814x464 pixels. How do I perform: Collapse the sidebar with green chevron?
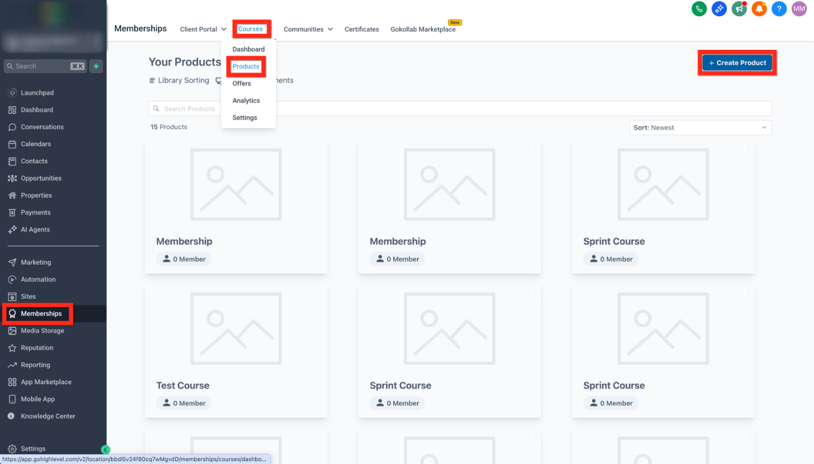(x=105, y=450)
